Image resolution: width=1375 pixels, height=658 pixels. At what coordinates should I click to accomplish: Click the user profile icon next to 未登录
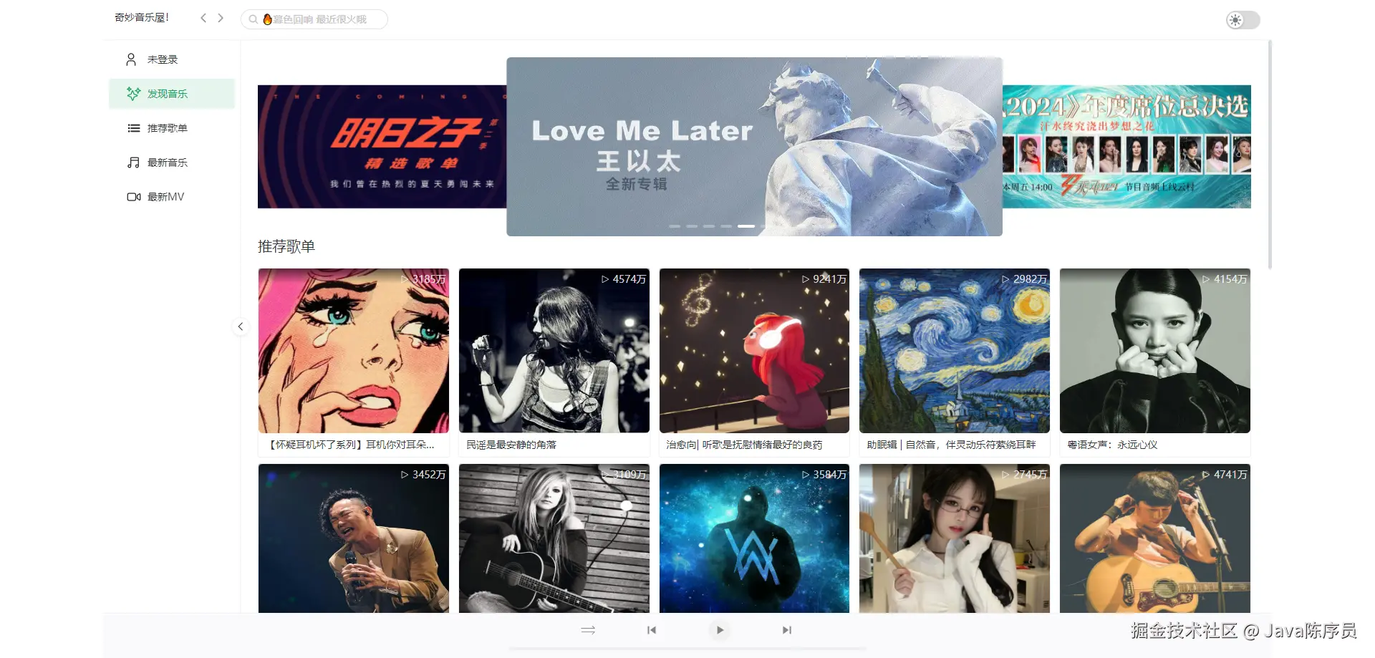pos(131,59)
